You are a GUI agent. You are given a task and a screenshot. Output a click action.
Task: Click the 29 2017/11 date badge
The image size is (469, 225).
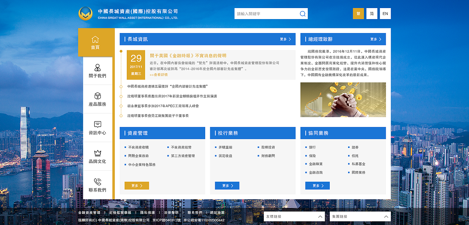click(136, 65)
